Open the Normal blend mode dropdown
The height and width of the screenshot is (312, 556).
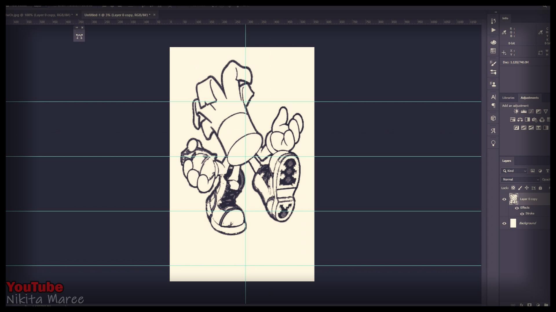[x=520, y=179]
